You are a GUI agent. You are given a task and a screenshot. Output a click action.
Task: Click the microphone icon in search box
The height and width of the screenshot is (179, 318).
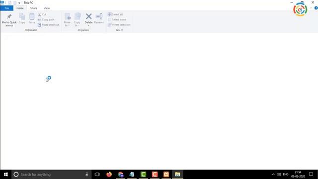click(x=87, y=175)
